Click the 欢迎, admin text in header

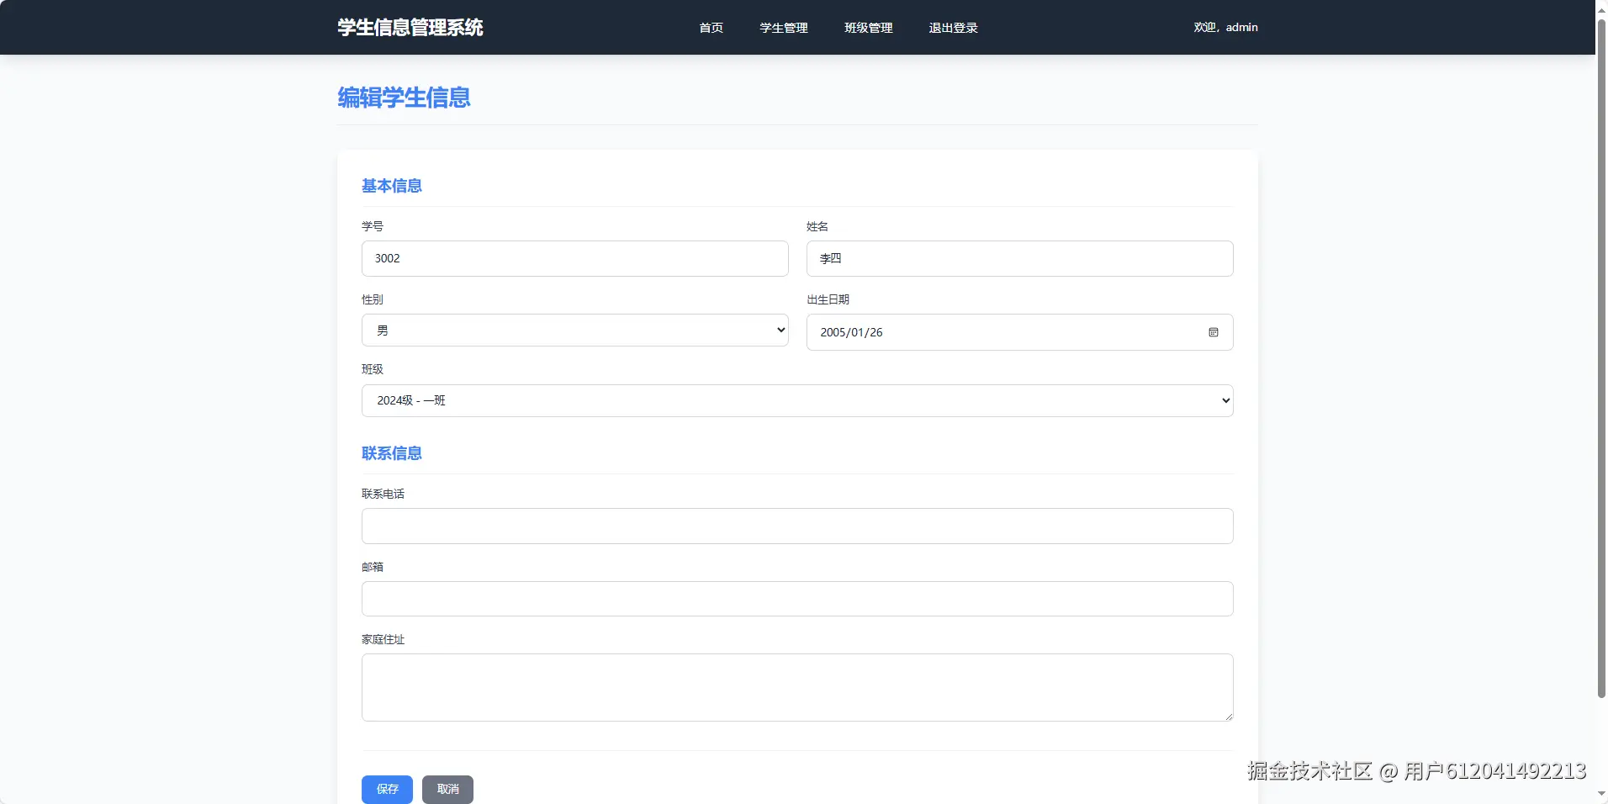[x=1226, y=28]
